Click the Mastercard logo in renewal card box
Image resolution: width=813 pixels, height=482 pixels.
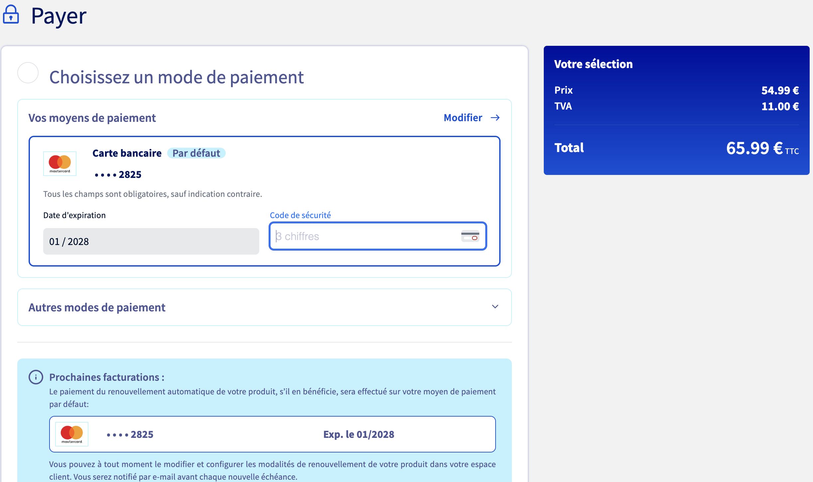72,434
